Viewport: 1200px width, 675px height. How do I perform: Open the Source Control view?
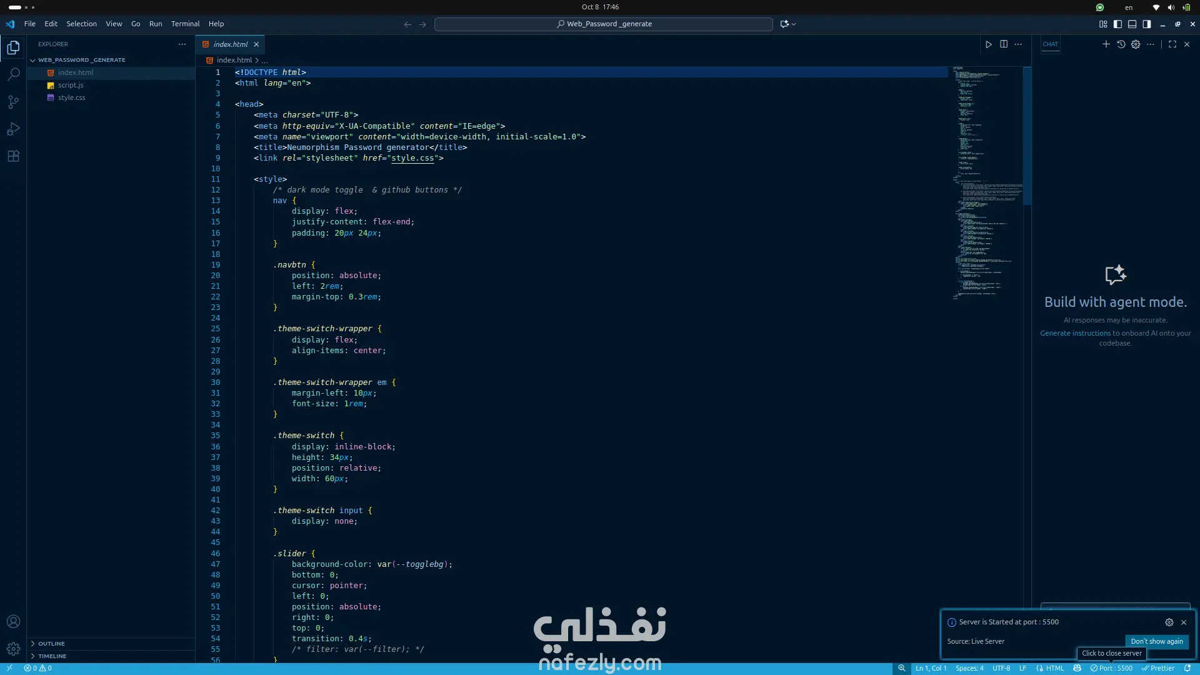(13, 102)
